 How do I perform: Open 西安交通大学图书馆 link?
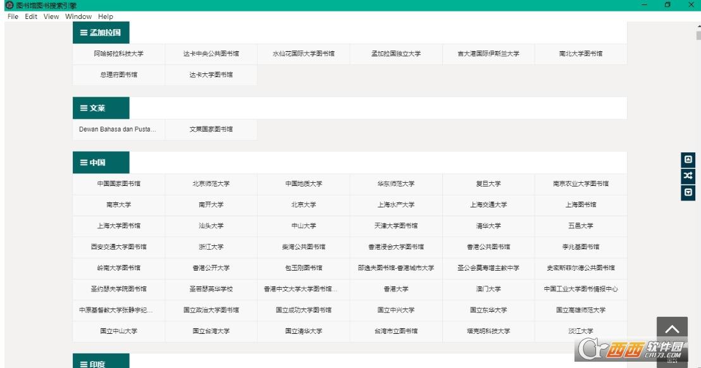click(x=119, y=247)
